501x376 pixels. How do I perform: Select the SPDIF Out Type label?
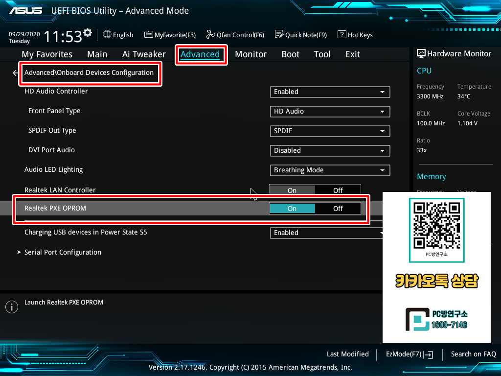[52, 130]
